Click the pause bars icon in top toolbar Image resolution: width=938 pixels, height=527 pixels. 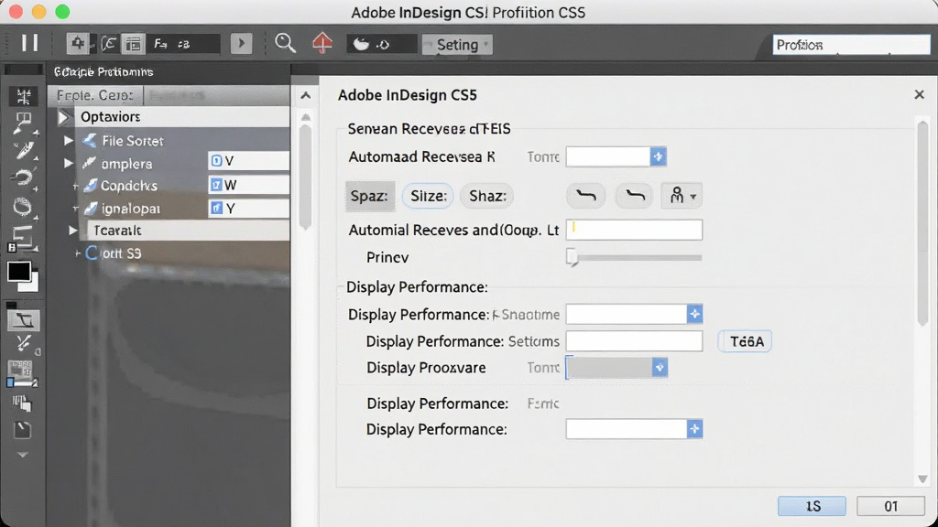tap(29, 43)
